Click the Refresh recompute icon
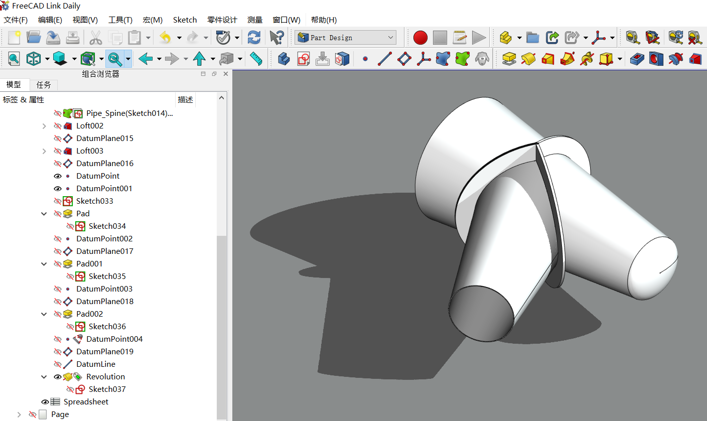 254,38
